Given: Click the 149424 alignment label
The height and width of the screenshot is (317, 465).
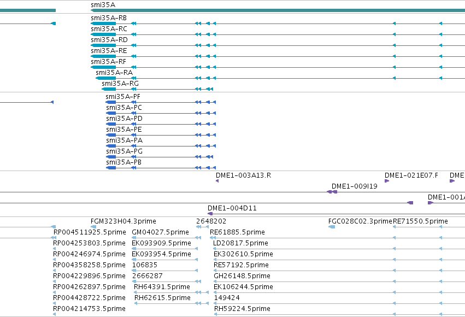Looking at the screenshot, I should click(x=227, y=298).
